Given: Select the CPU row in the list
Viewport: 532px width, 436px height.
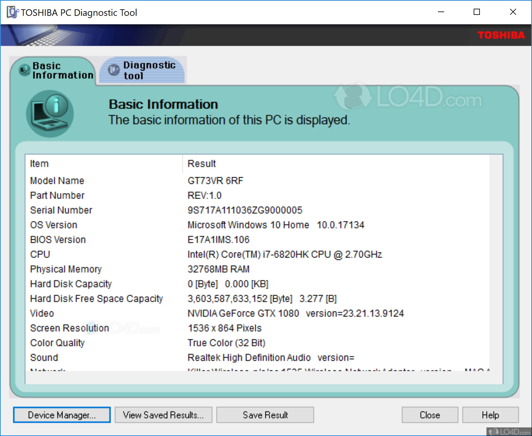Looking at the screenshot, I should 40,254.
